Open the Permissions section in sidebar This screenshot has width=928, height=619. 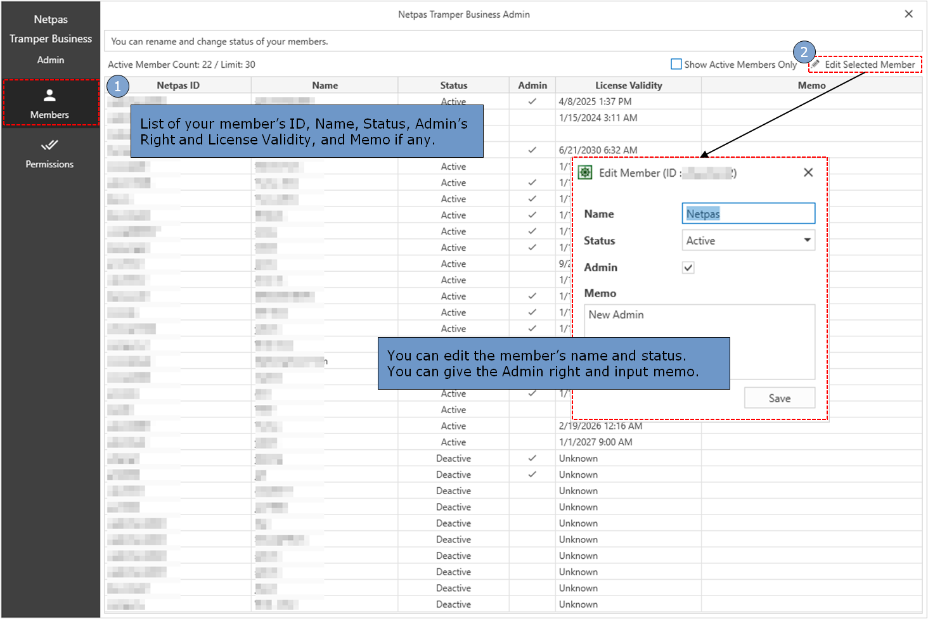(x=49, y=154)
